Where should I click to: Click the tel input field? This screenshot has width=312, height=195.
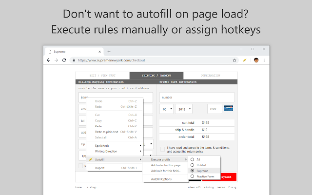tap(83, 121)
